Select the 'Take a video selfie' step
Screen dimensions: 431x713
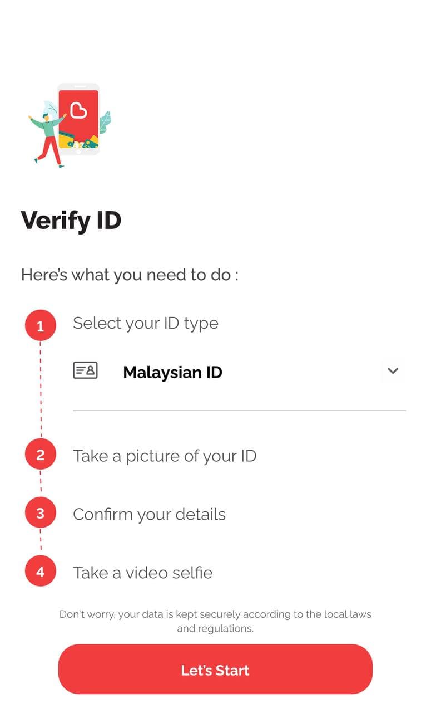pos(142,572)
